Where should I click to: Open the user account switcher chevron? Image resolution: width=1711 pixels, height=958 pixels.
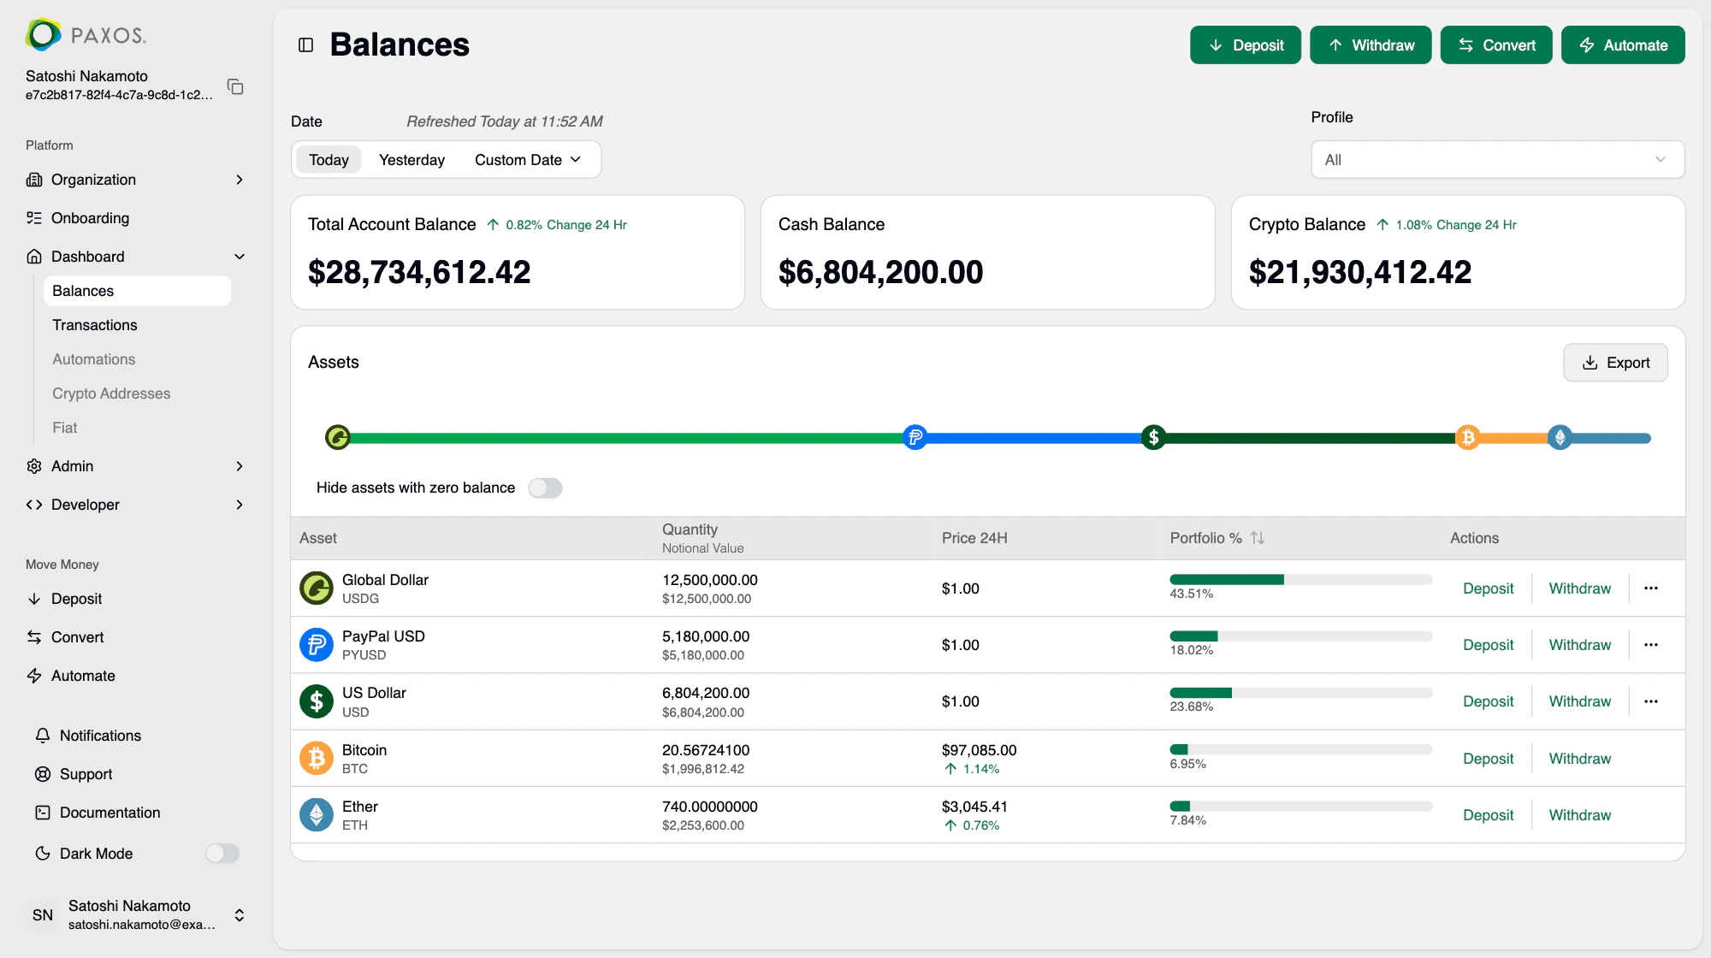pos(240,915)
